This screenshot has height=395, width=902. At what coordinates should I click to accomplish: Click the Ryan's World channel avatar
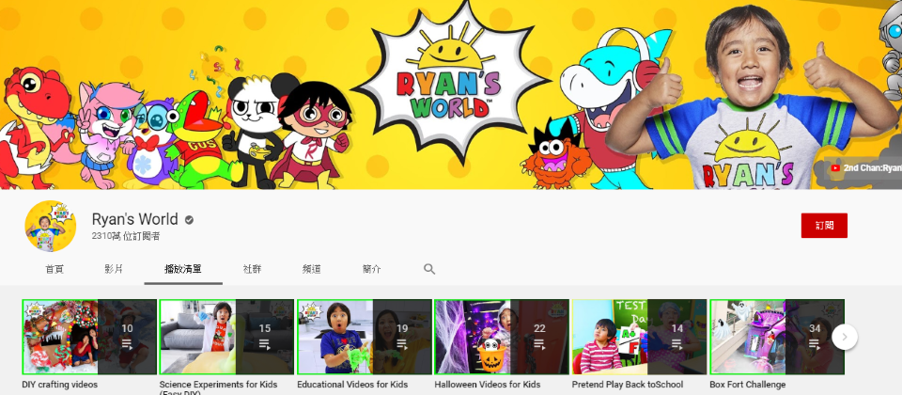point(51,227)
